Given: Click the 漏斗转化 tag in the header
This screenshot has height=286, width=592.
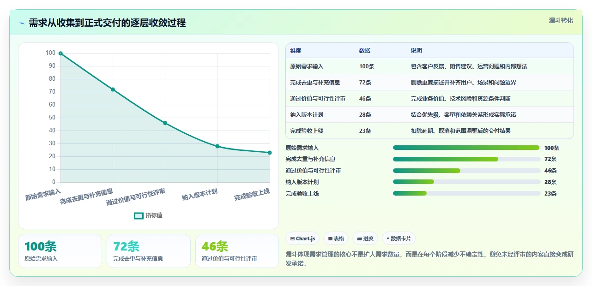Looking at the screenshot, I should (x=561, y=20).
